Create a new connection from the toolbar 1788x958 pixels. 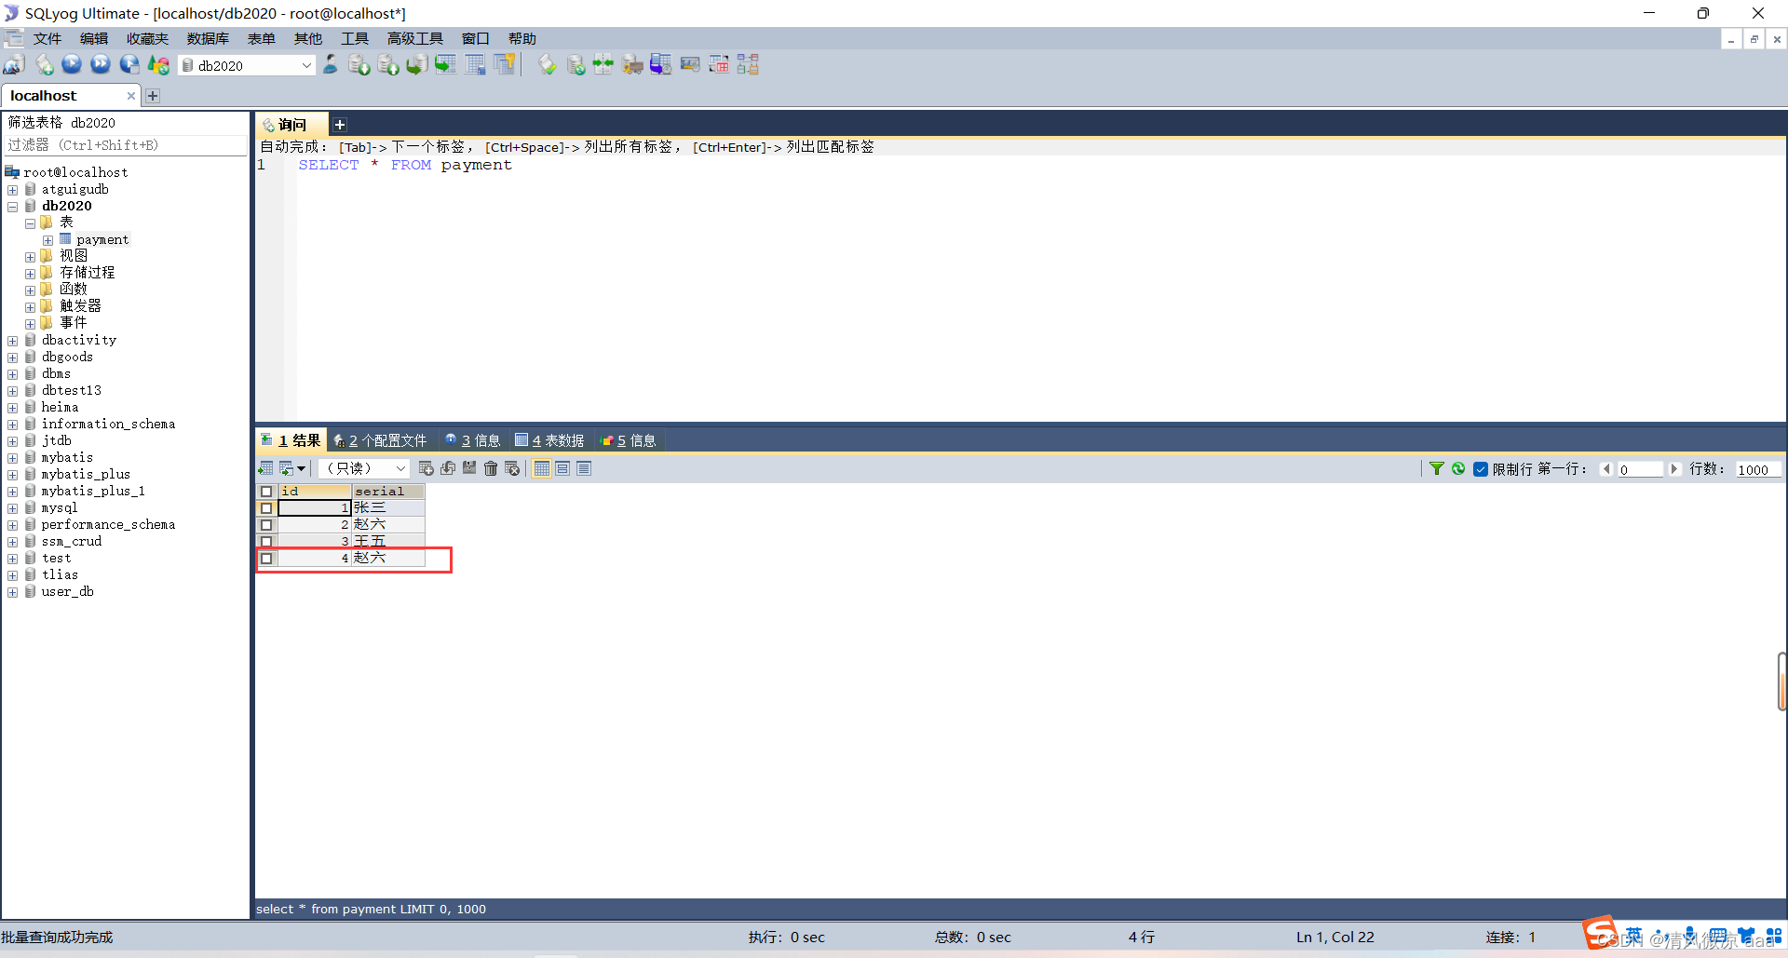pyautogui.click(x=14, y=64)
